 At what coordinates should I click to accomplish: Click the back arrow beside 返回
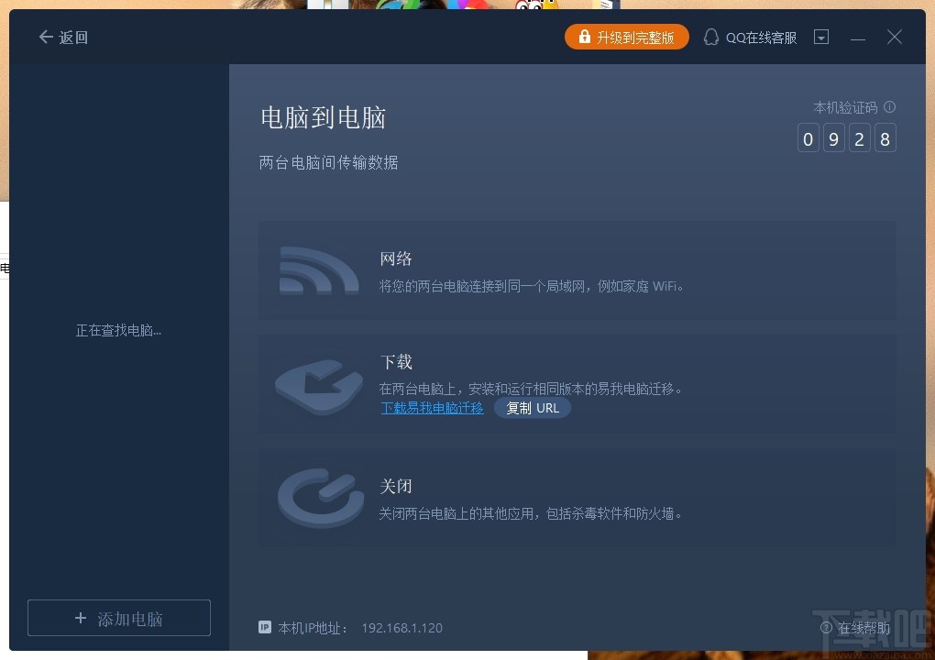[44, 37]
